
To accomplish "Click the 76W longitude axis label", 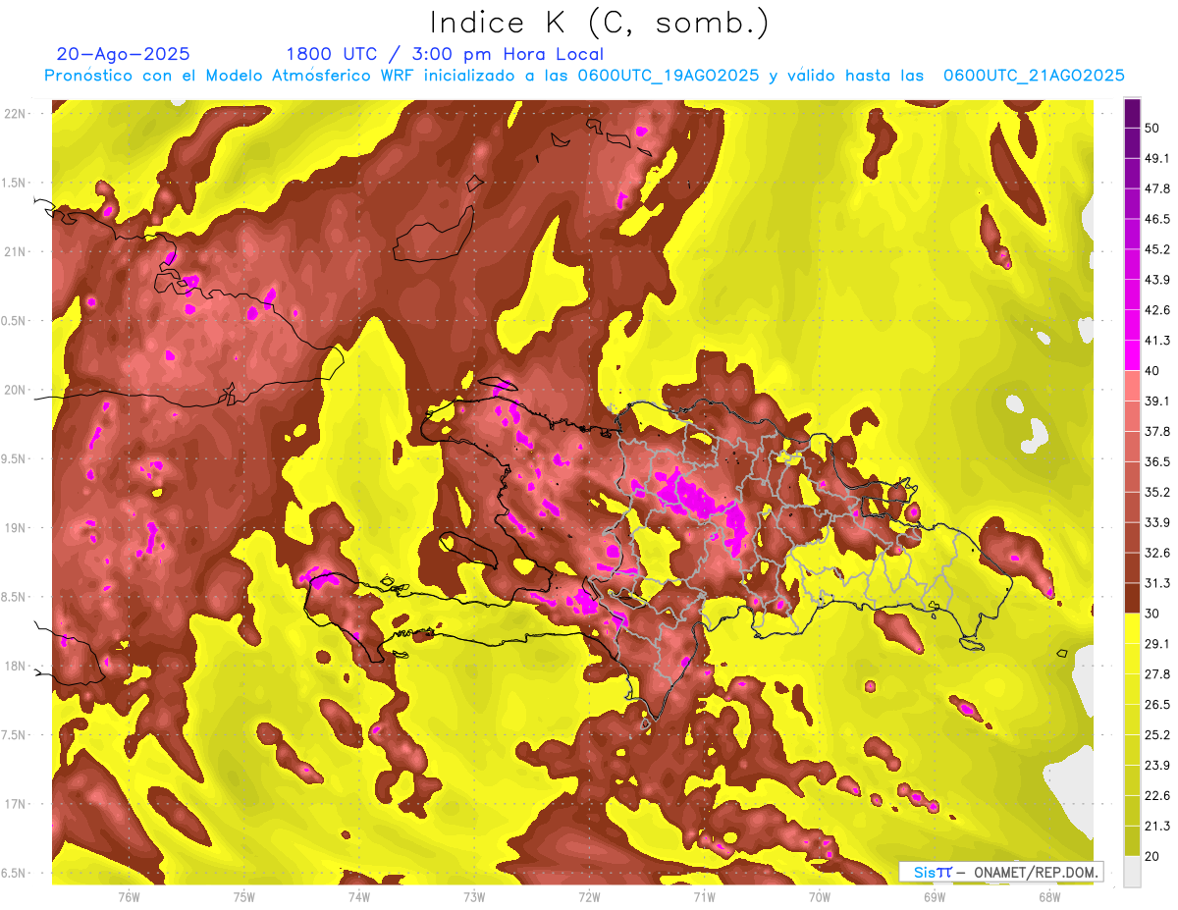I will 129,896.
